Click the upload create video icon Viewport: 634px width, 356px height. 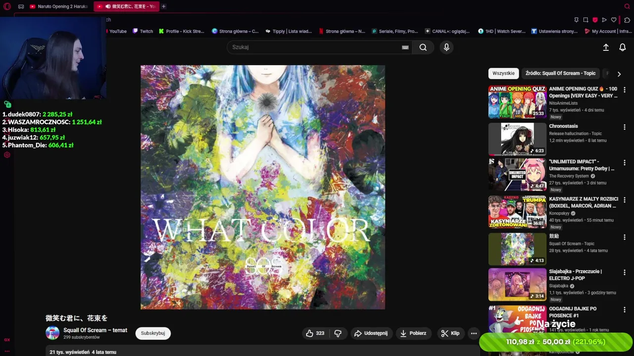point(606,47)
